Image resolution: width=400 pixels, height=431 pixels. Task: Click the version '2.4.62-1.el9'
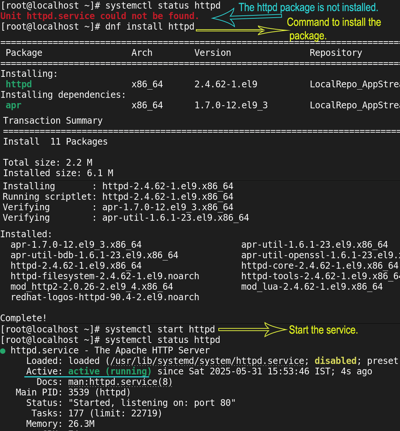tap(226, 84)
